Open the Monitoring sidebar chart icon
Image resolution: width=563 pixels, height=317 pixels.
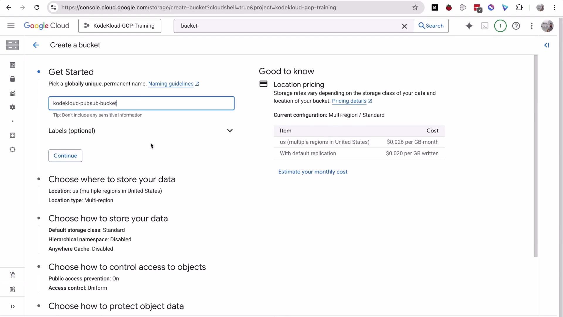coord(12,93)
